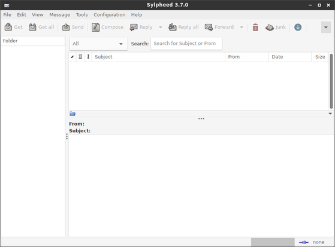Mark message as Junk
The image size is (335, 247).
coord(276,27)
